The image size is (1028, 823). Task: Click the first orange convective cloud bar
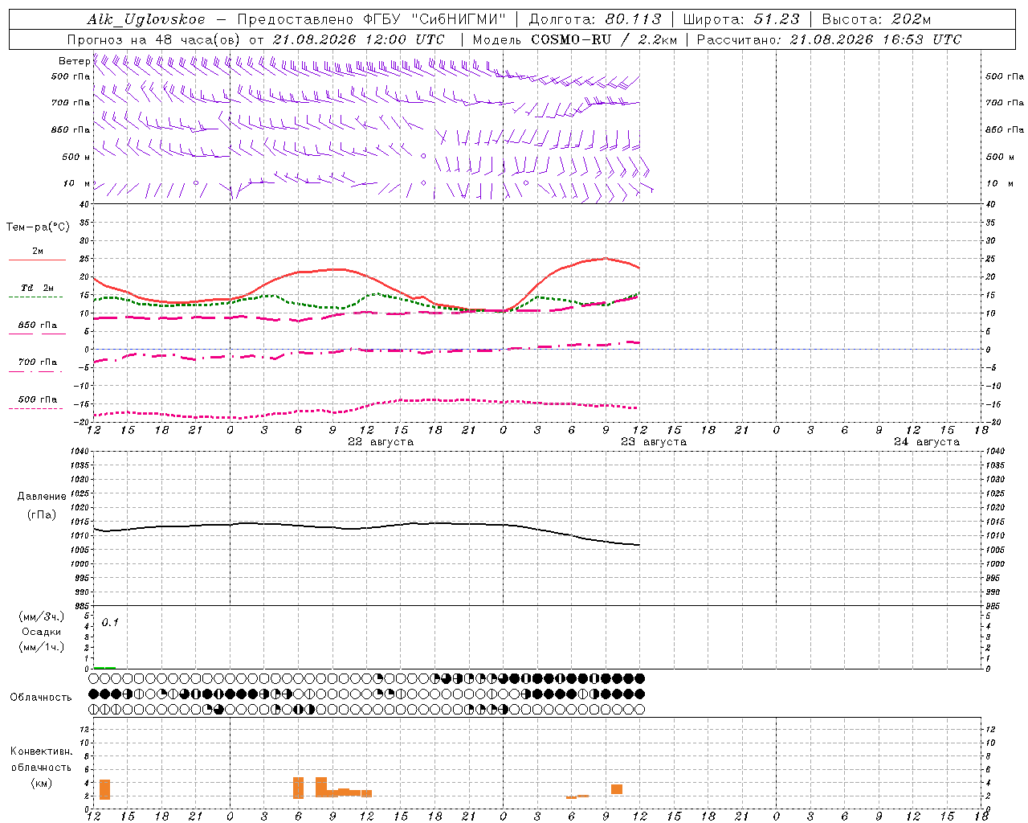pos(104,789)
